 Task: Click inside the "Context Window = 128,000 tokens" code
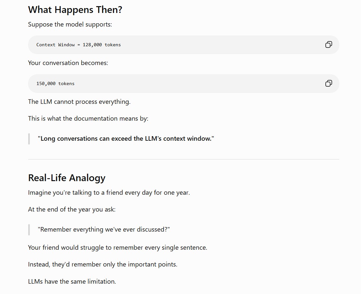pos(78,45)
